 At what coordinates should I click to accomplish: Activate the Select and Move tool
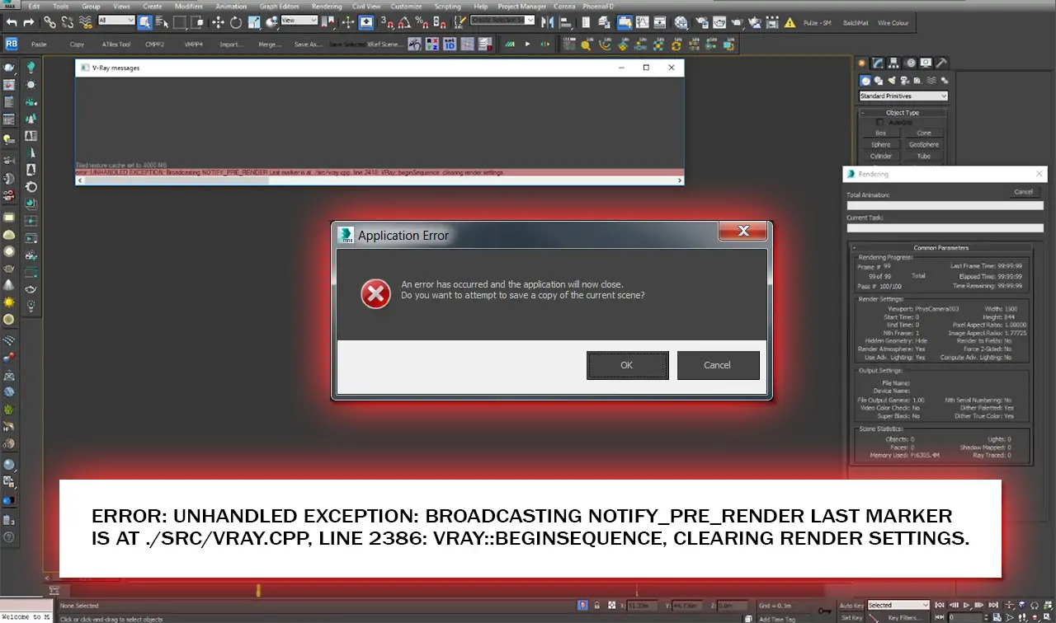coord(219,22)
